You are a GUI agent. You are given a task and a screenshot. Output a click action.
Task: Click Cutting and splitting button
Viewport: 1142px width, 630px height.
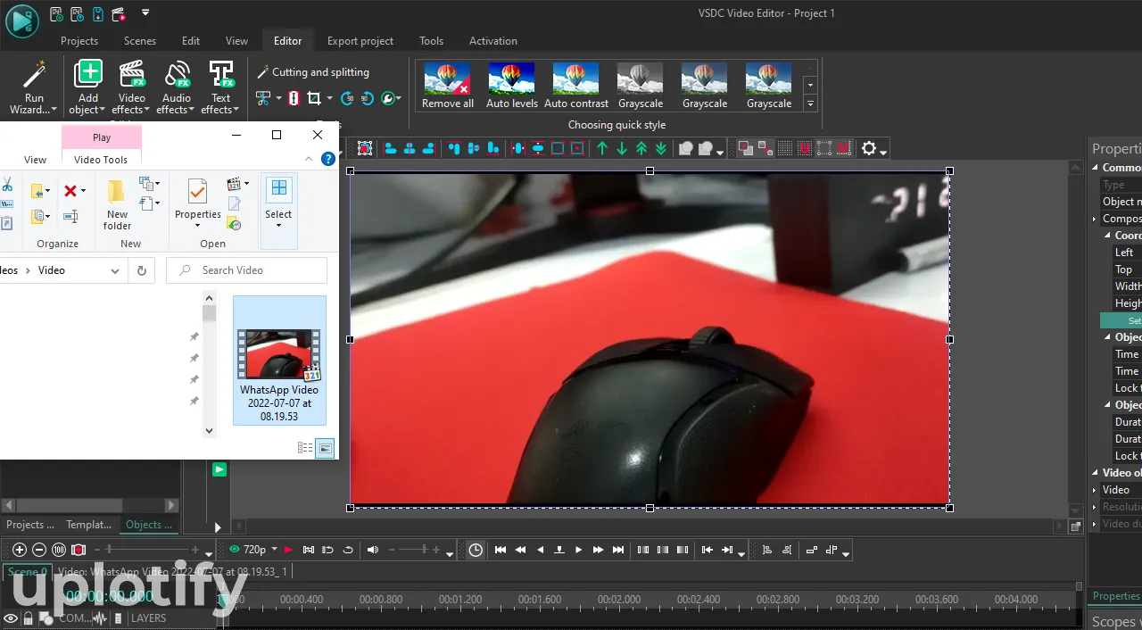pos(312,72)
